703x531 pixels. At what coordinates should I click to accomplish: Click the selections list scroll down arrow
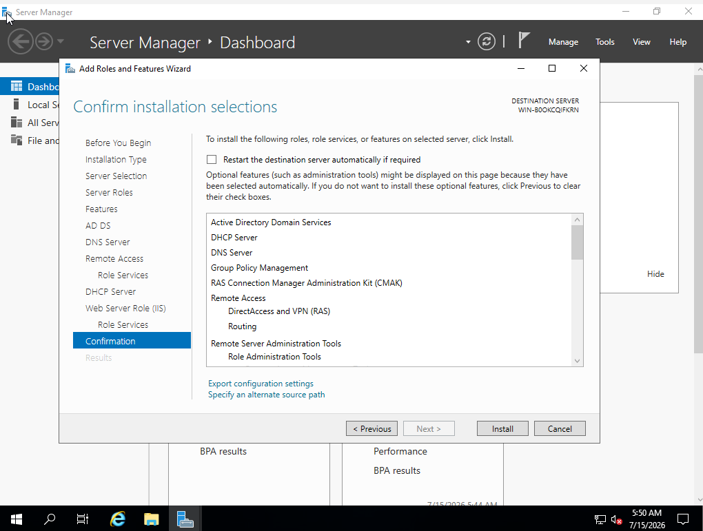[577, 361]
